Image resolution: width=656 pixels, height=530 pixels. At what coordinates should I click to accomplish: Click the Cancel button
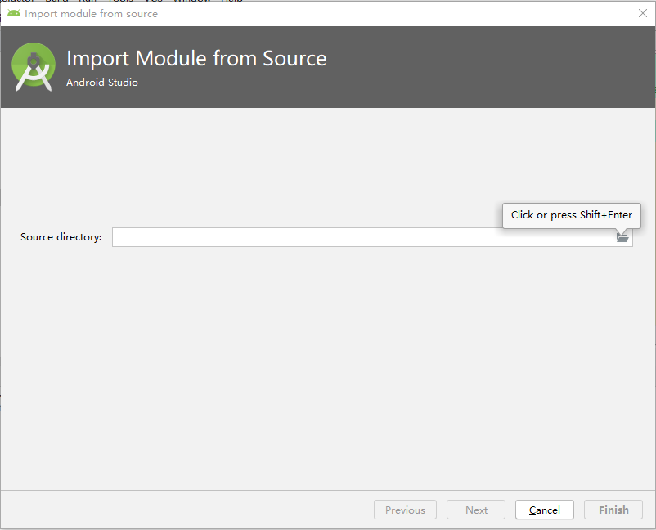coord(544,510)
